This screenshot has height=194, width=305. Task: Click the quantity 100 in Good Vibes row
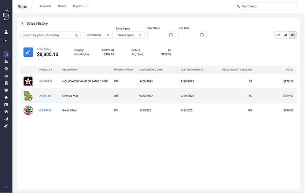[x=250, y=111]
